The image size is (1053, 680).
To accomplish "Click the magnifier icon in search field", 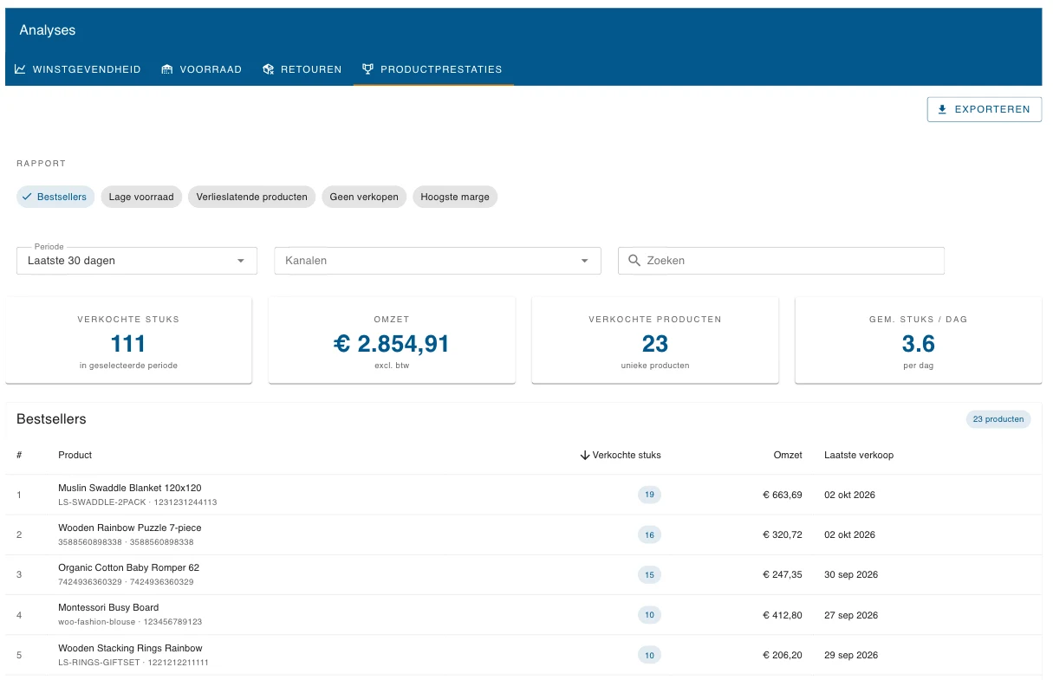I will [634, 261].
